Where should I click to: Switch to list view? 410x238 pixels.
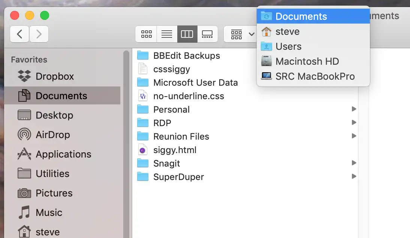click(x=166, y=34)
